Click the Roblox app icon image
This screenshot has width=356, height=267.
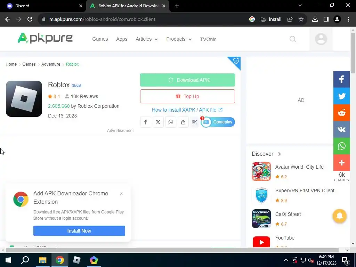pos(24,99)
